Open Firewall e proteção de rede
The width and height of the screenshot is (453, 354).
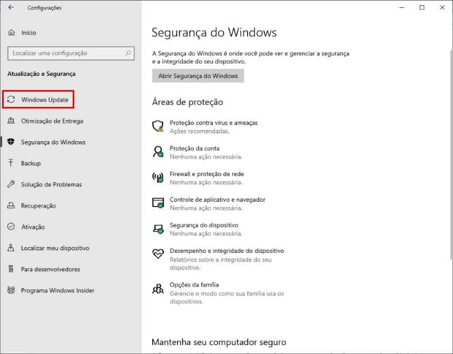pyautogui.click(x=207, y=174)
